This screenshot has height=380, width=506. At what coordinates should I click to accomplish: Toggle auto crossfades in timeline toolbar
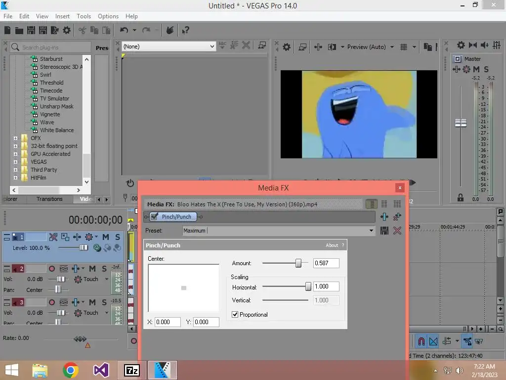click(x=433, y=341)
